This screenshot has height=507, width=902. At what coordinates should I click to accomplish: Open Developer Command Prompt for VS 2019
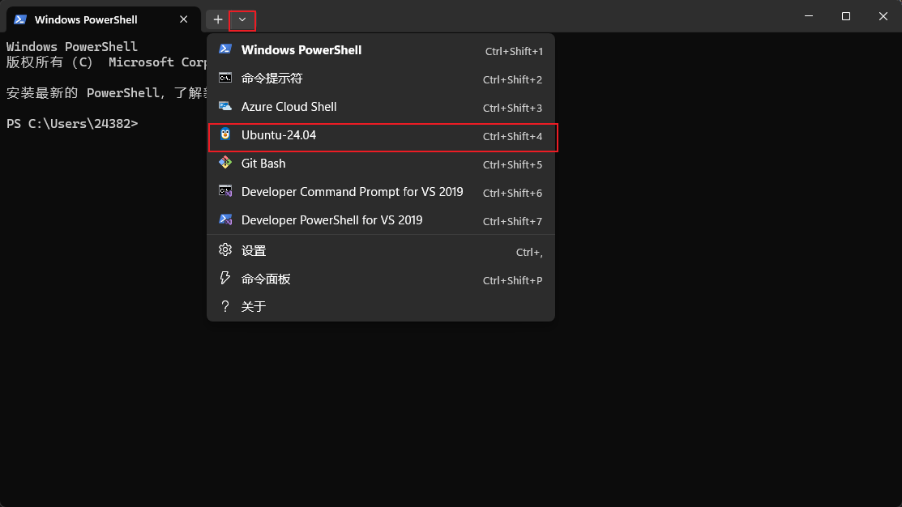[381, 192]
